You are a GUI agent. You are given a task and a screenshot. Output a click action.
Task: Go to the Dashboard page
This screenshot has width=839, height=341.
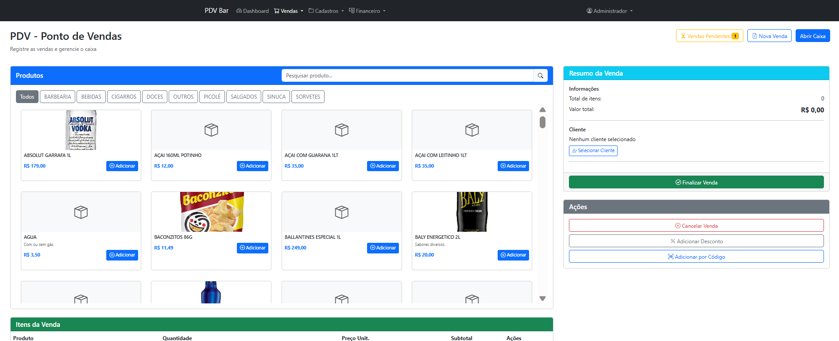click(252, 11)
